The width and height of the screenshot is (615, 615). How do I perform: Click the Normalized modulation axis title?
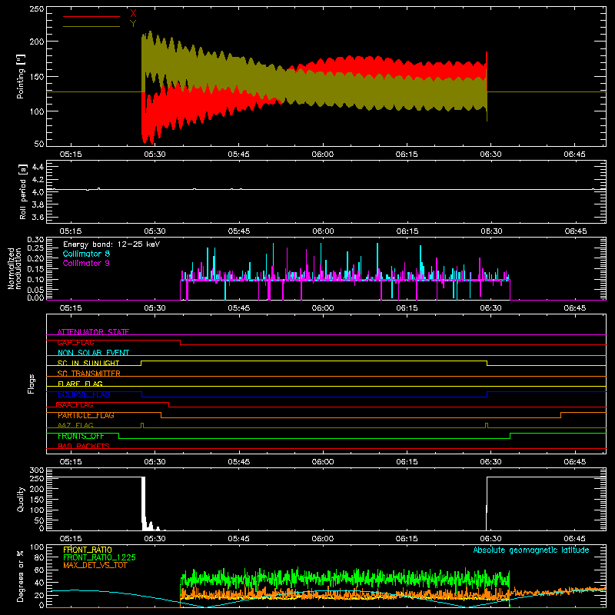tap(15, 268)
